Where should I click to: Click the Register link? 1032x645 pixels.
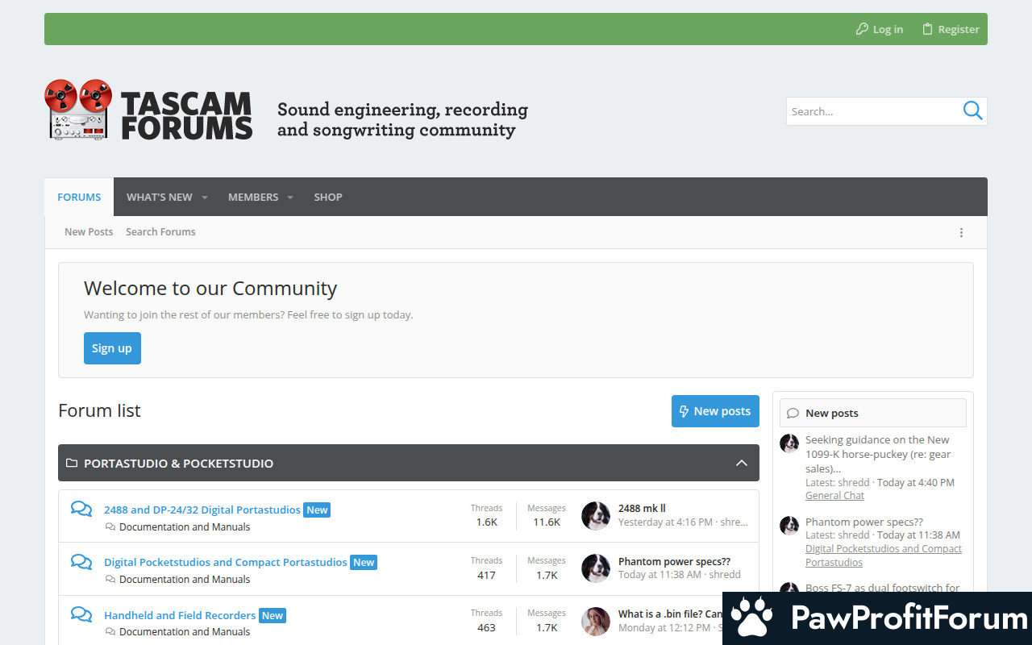(x=951, y=29)
